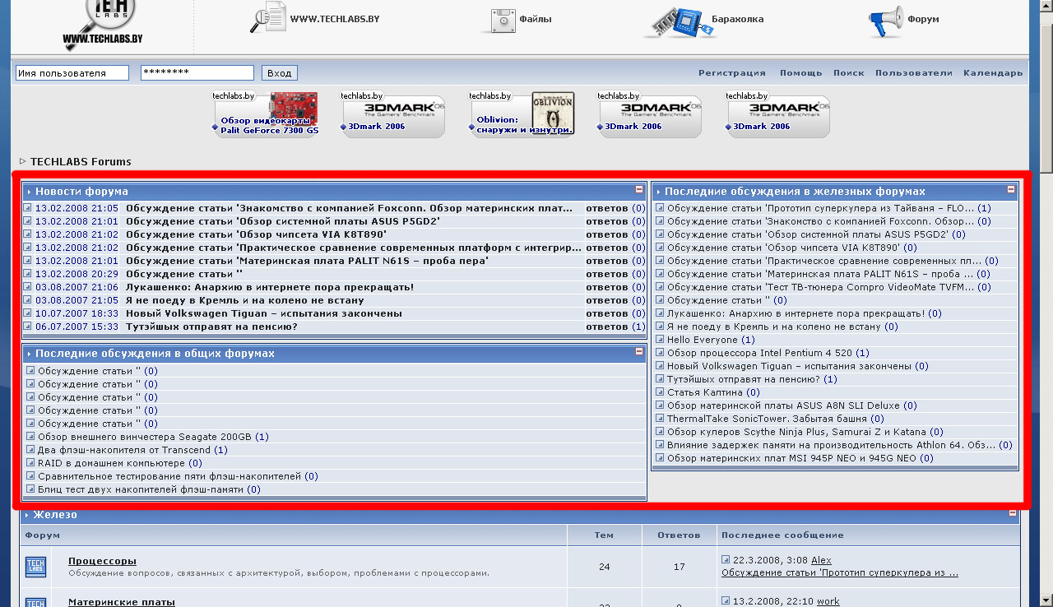Click post icon beside 'Влияние задержек памяти' topic

[660, 445]
